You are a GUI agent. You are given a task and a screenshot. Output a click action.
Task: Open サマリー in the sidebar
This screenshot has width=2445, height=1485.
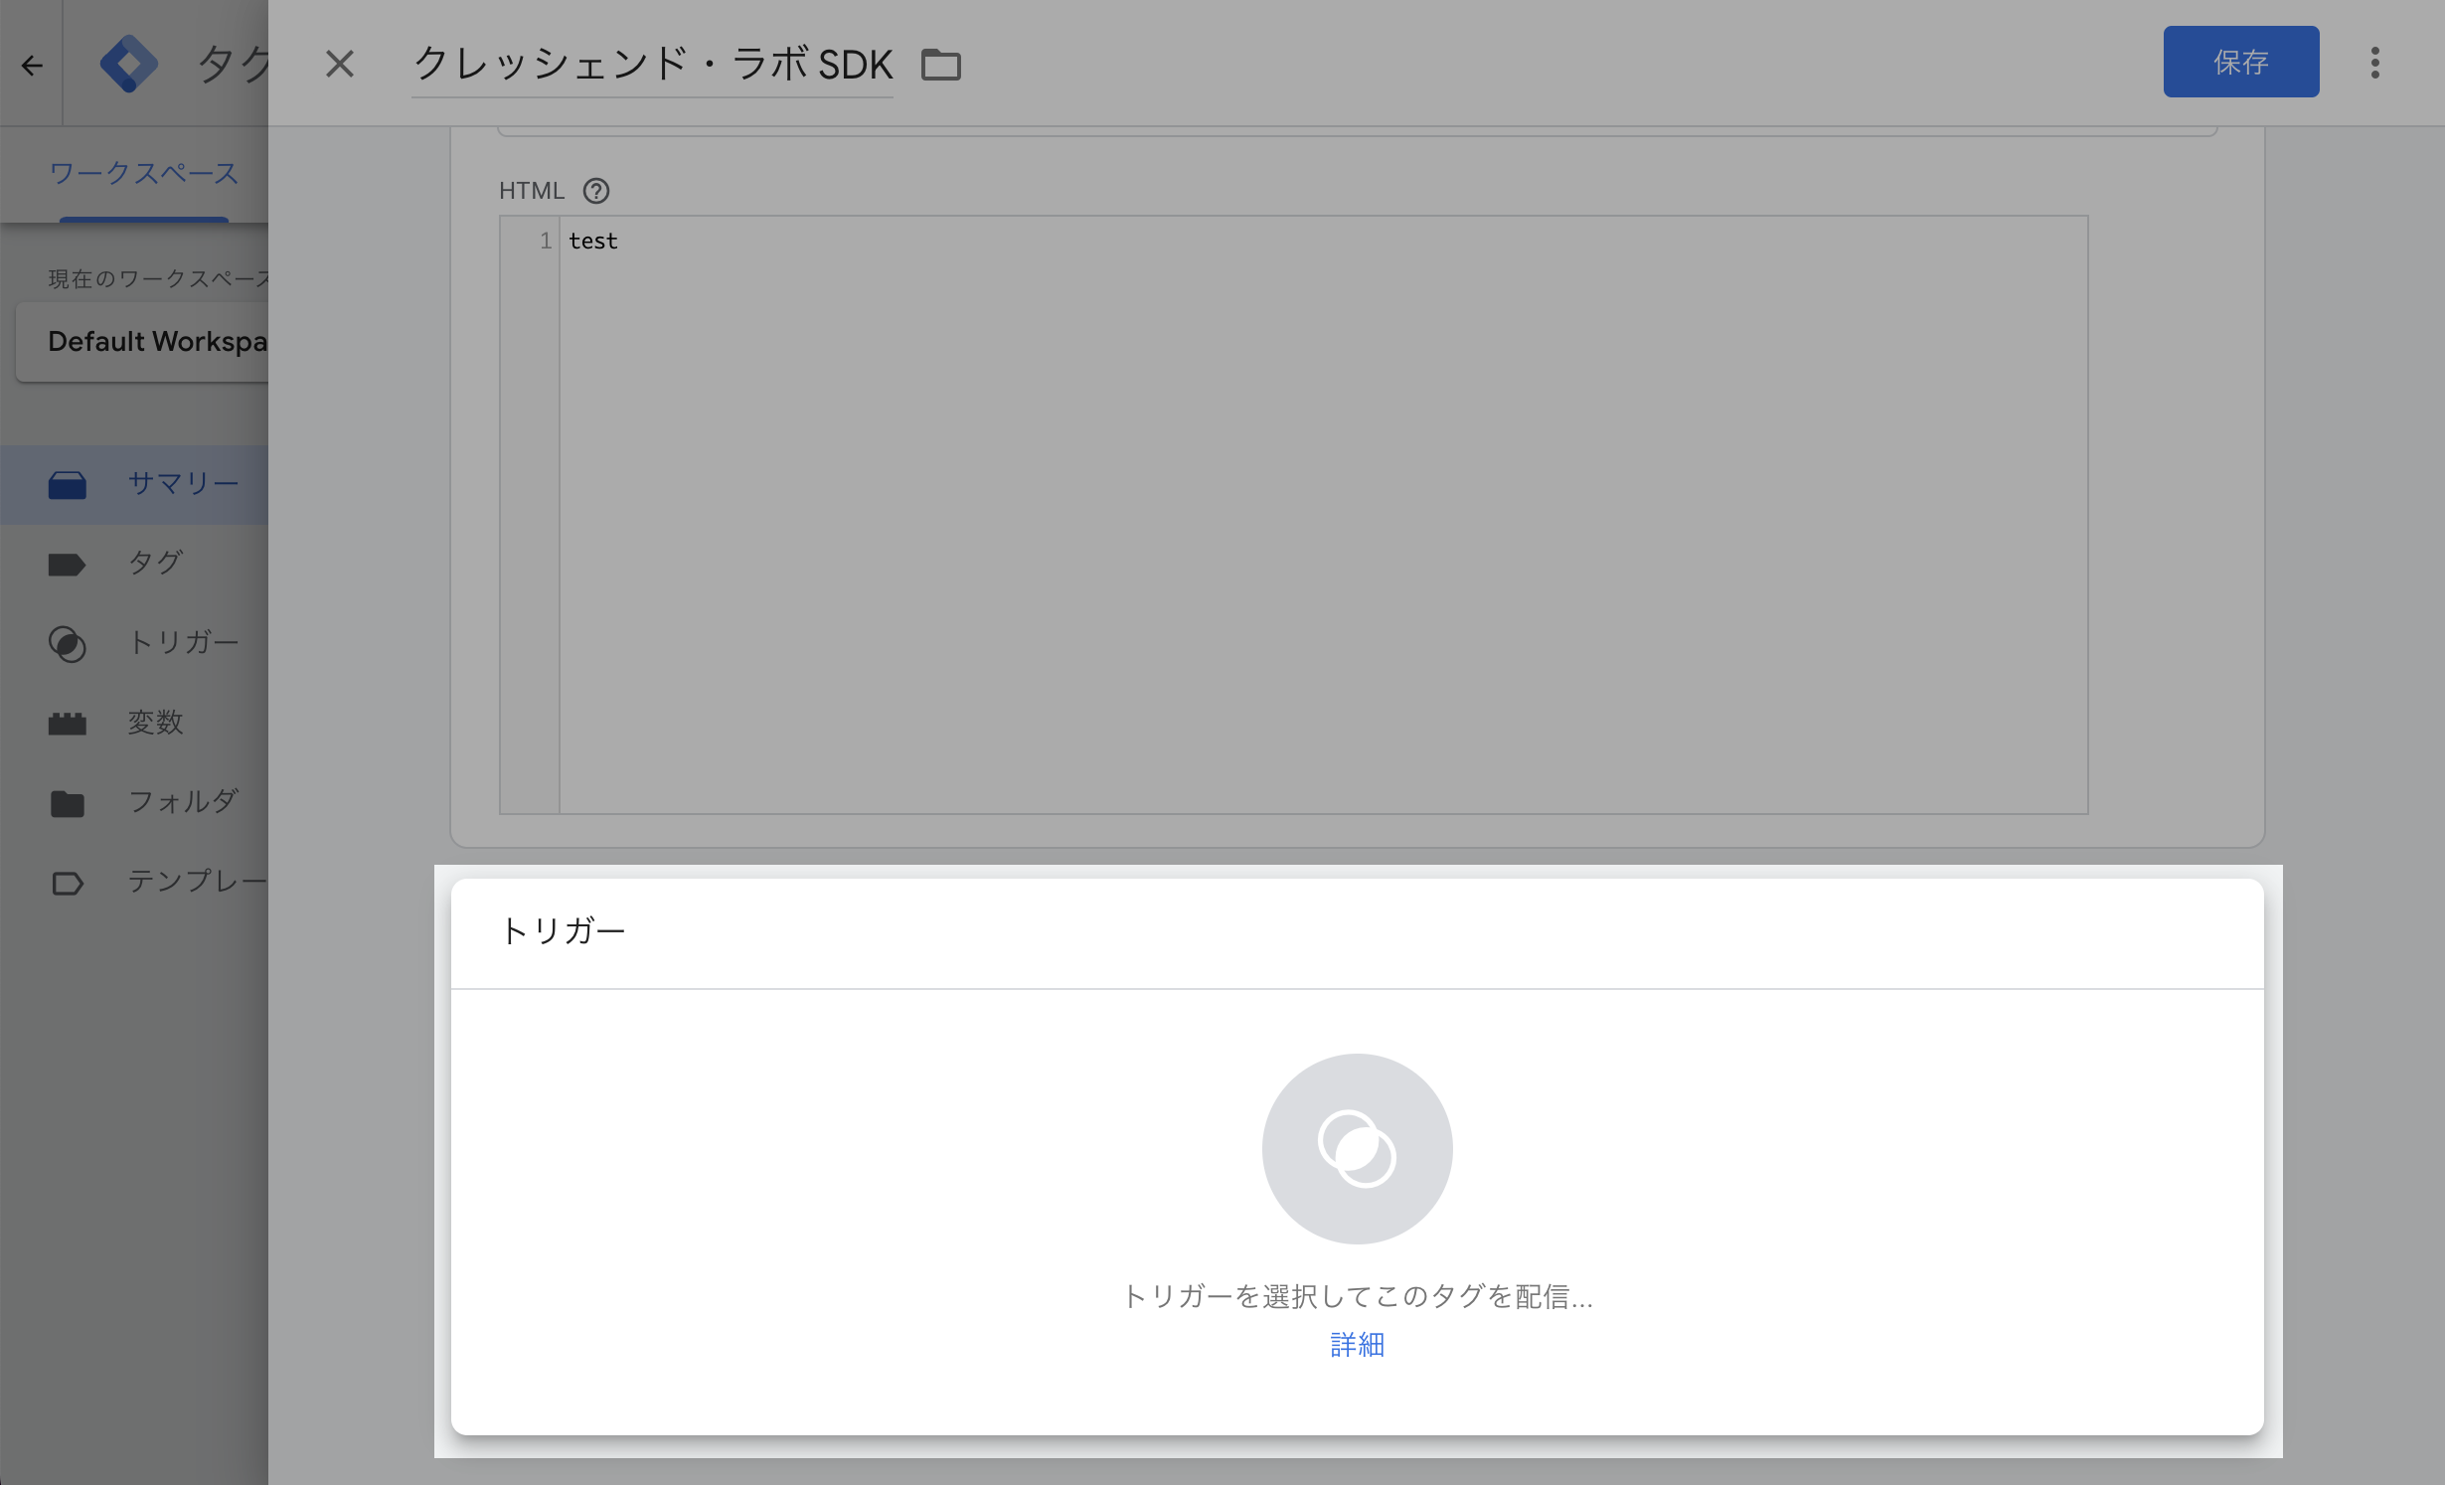click(x=134, y=484)
